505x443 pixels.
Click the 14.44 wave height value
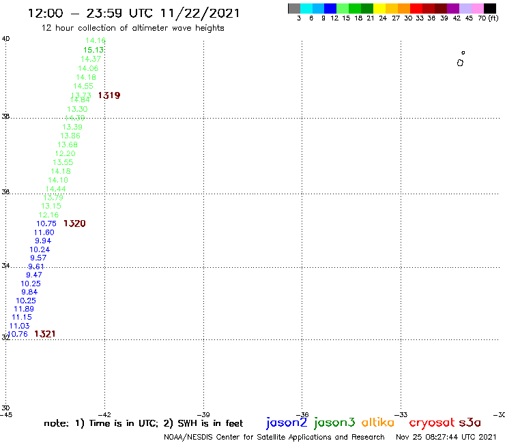[56, 189]
